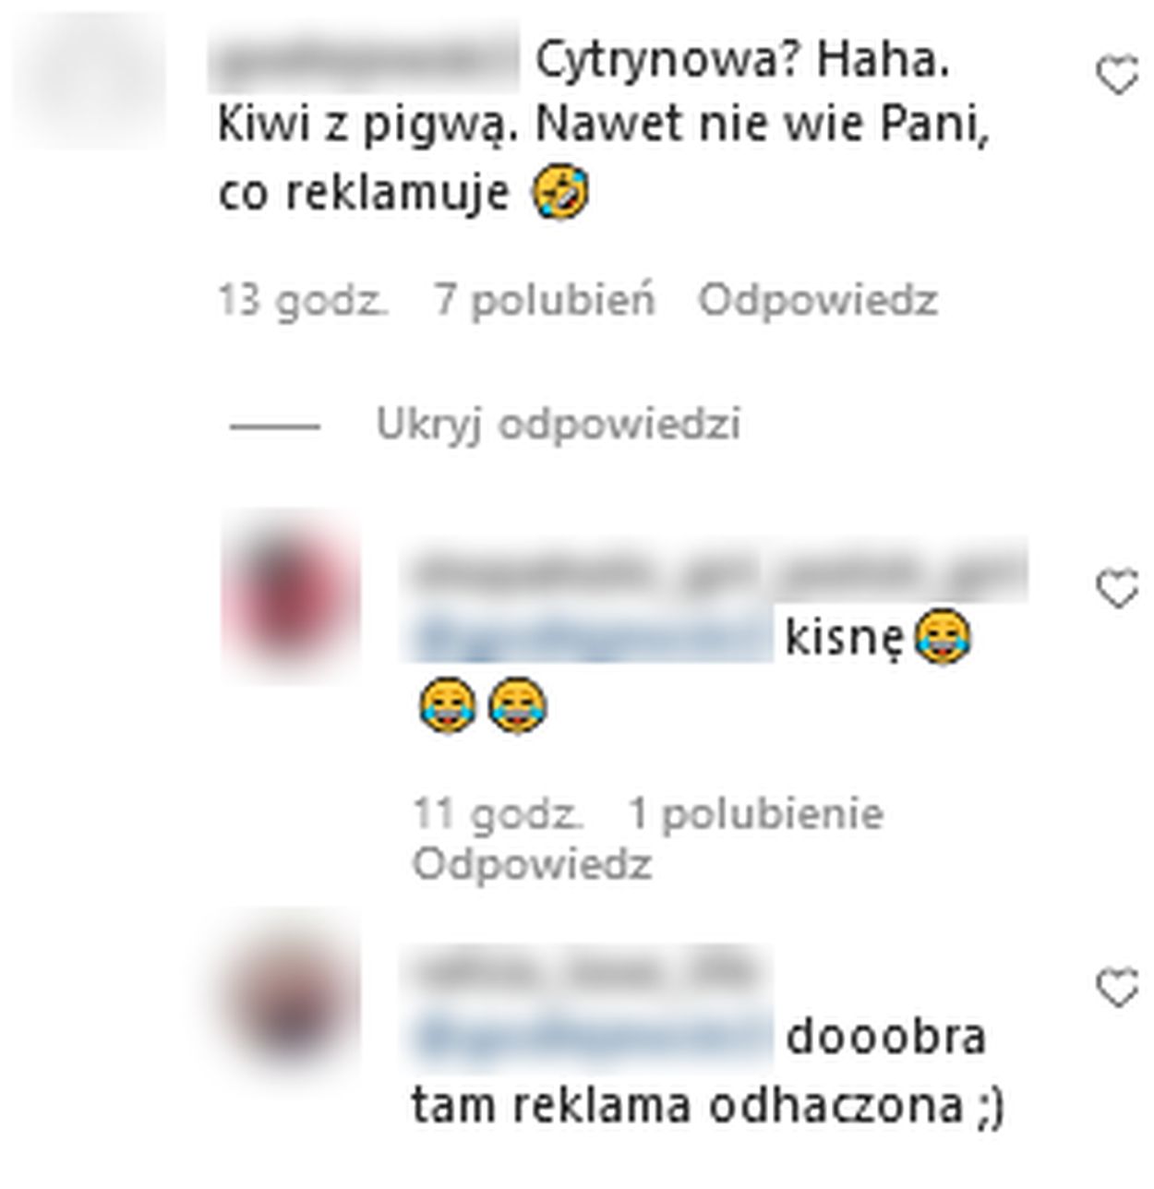Tap heart beside 'dooobra tam reklama odhaczona' reply
This screenshot has width=1154, height=1189.
tap(1118, 989)
